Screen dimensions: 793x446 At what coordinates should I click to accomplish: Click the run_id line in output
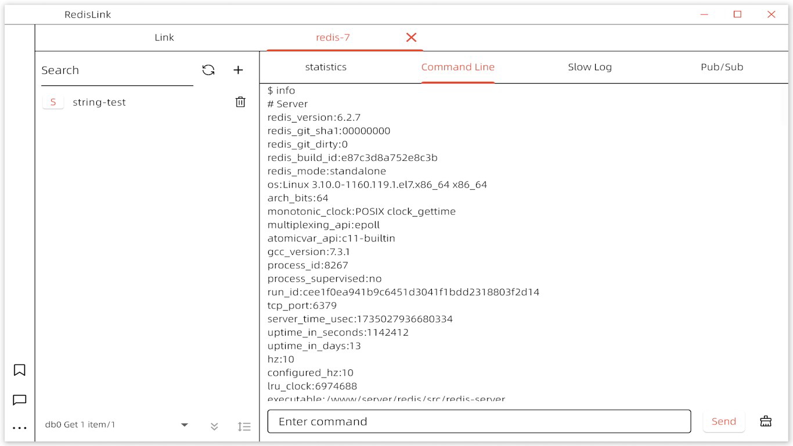403,292
